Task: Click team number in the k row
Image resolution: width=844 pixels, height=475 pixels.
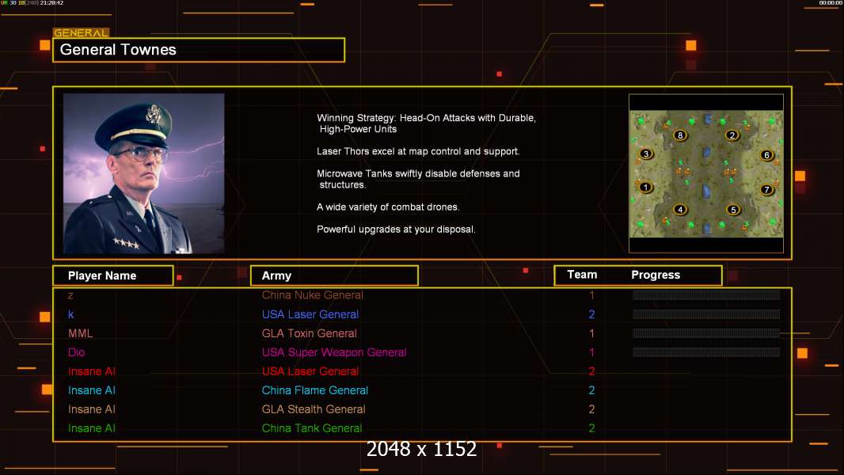Action: (x=591, y=314)
